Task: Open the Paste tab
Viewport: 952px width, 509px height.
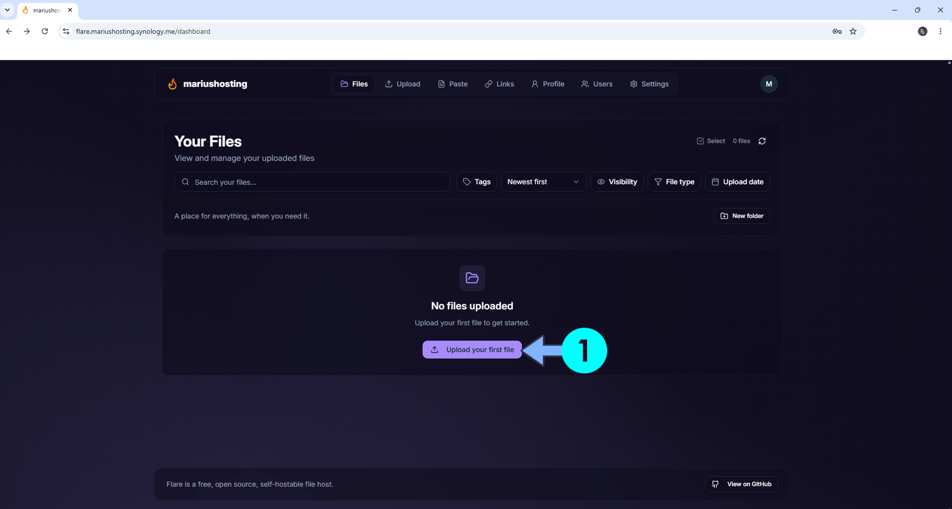Action: tap(453, 84)
